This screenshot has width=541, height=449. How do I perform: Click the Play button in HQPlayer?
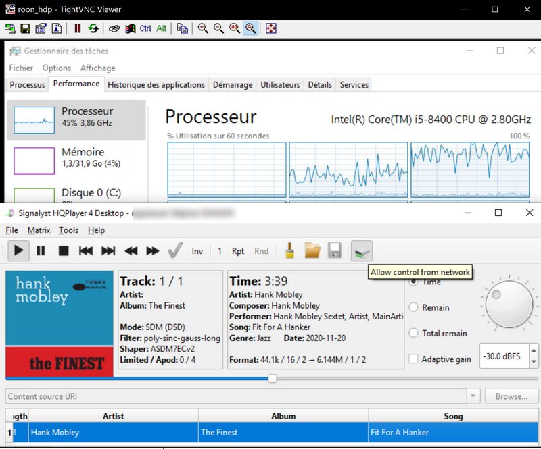(x=19, y=251)
